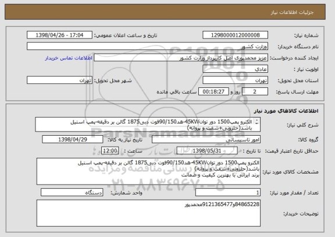Click the label شهر محل تحویل

[113, 80]
